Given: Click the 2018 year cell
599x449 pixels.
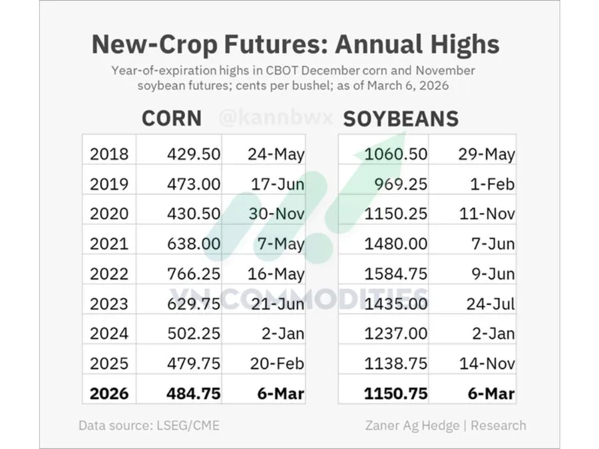Looking at the screenshot, I should pyautogui.click(x=109, y=154).
